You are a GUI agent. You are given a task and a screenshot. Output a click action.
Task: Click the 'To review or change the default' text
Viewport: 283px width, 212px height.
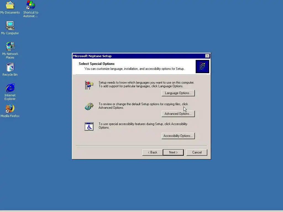pos(143,106)
